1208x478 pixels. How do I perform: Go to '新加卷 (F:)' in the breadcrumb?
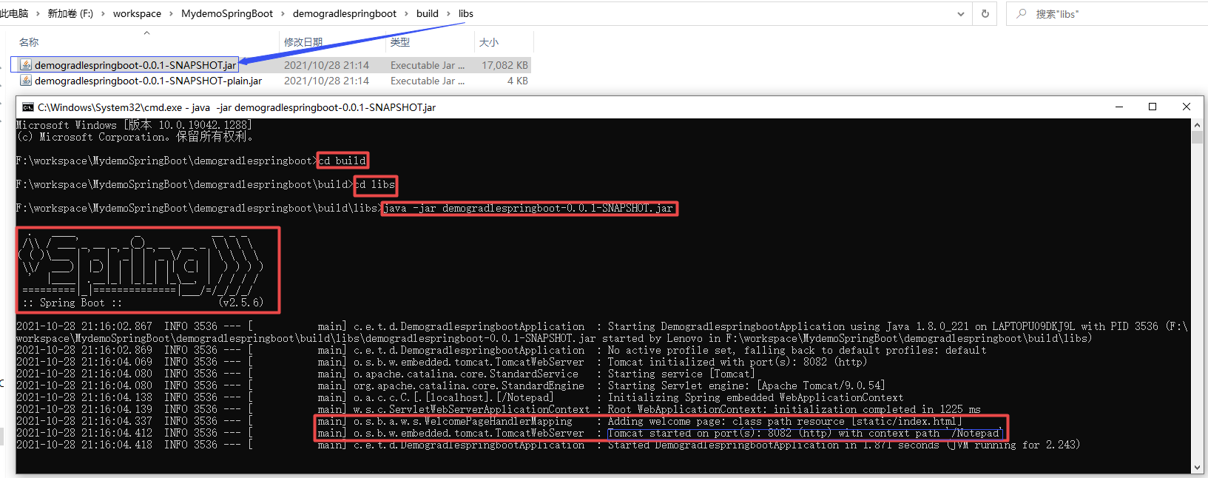click(x=70, y=13)
